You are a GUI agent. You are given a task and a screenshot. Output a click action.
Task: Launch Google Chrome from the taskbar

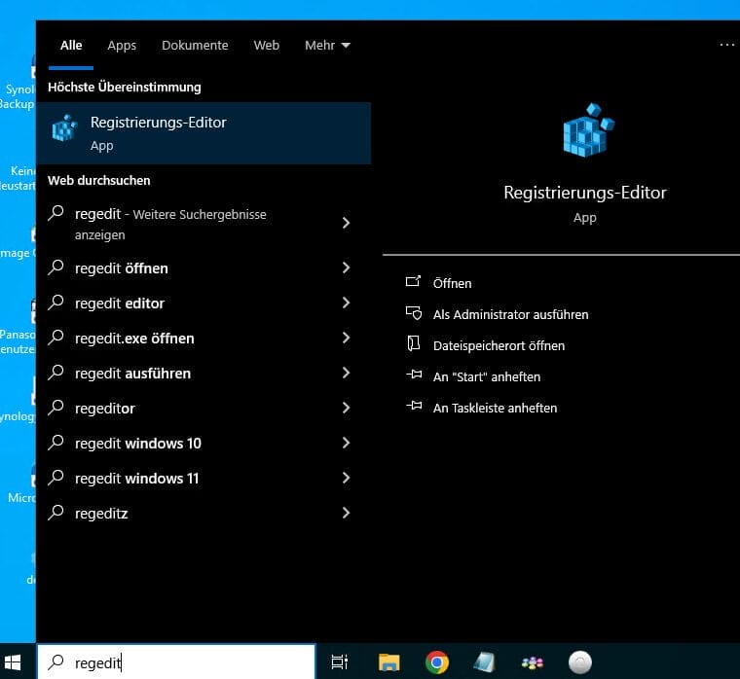(437, 661)
